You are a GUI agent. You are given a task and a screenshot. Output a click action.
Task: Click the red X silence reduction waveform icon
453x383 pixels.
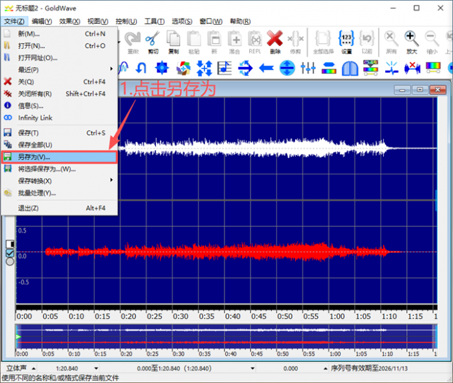[x=412, y=68]
